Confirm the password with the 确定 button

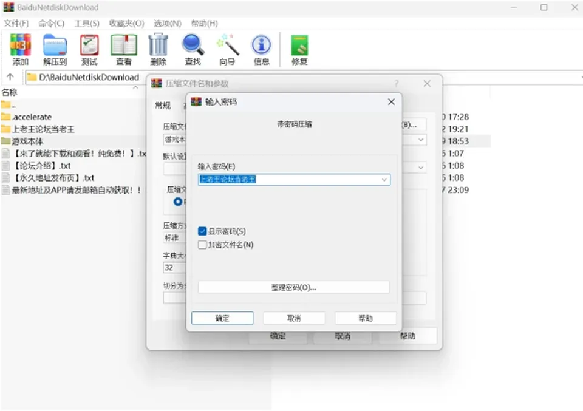click(222, 318)
